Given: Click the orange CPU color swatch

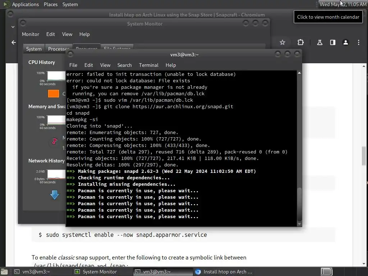Looking at the screenshot, I should pyautogui.click(x=54, y=93).
